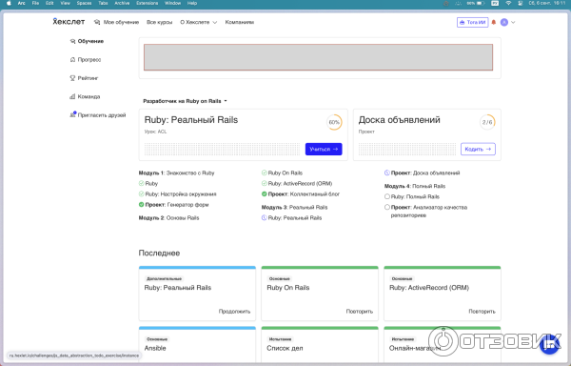
Task: Open Ruby: Реальный Rails in Модуль 3 list
Action: pos(295,217)
